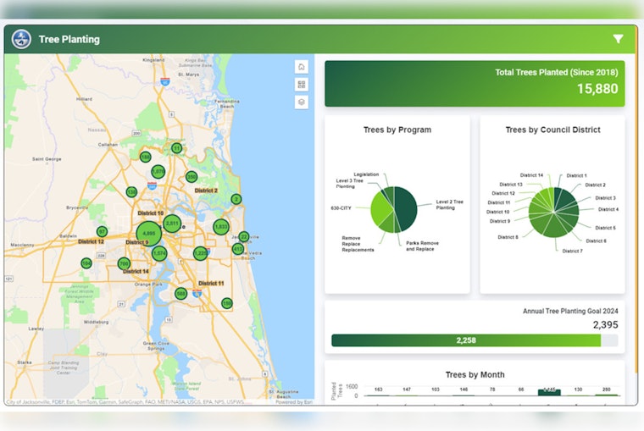Click the Orange Park place name on map
The image size is (644, 431).
coord(148,284)
